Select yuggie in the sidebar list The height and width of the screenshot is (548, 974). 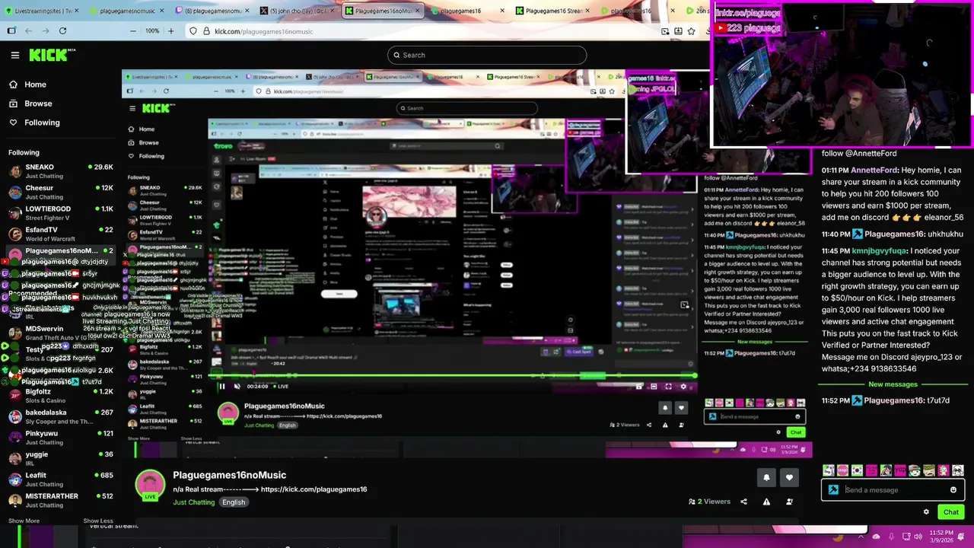pyautogui.click(x=61, y=458)
